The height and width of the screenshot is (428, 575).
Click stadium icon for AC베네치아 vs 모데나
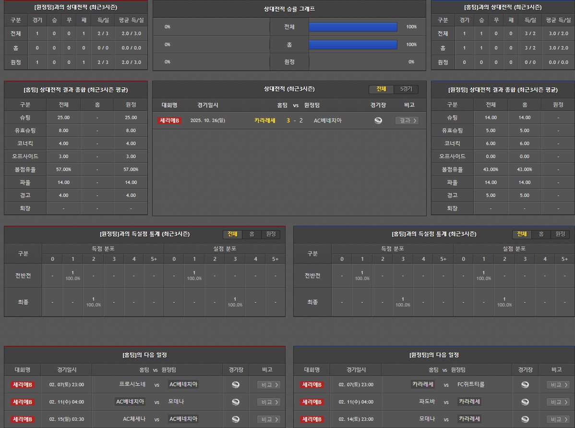[x=235, y=402]
